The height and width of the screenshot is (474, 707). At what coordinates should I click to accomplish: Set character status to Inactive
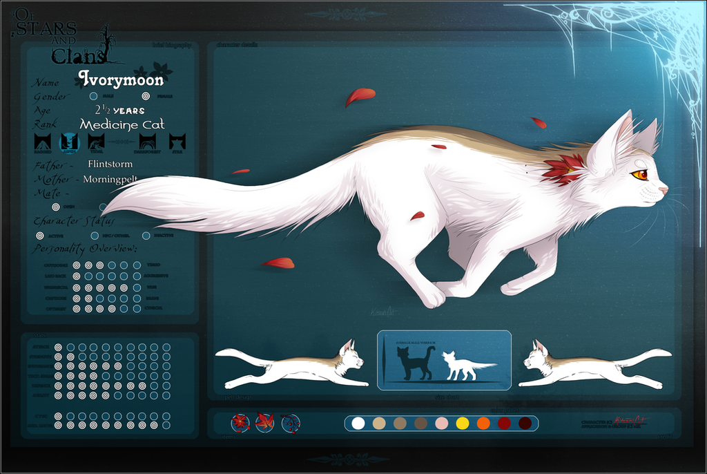146,236
